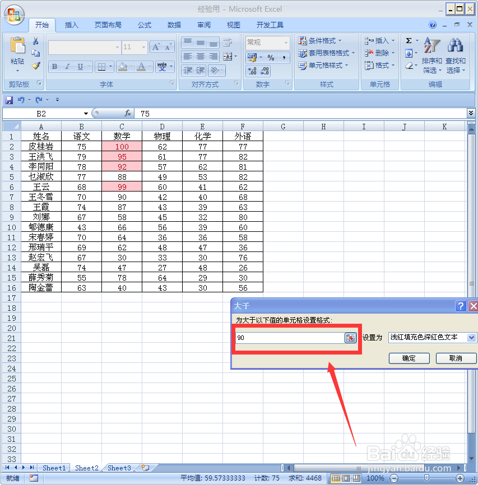Click the zoom slider handle
The image size is (478, 485).
tap(426, 478)
